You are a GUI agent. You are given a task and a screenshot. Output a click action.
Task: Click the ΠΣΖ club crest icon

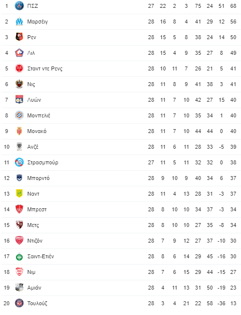pos(19,6)
